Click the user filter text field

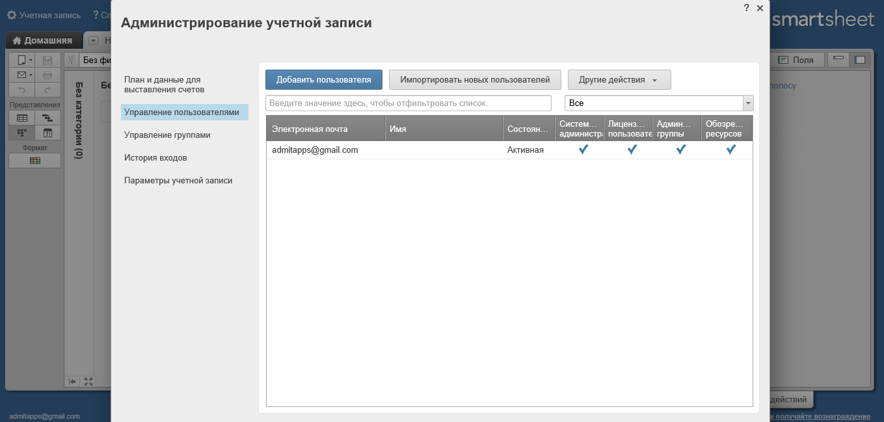[x=409, y=103]
